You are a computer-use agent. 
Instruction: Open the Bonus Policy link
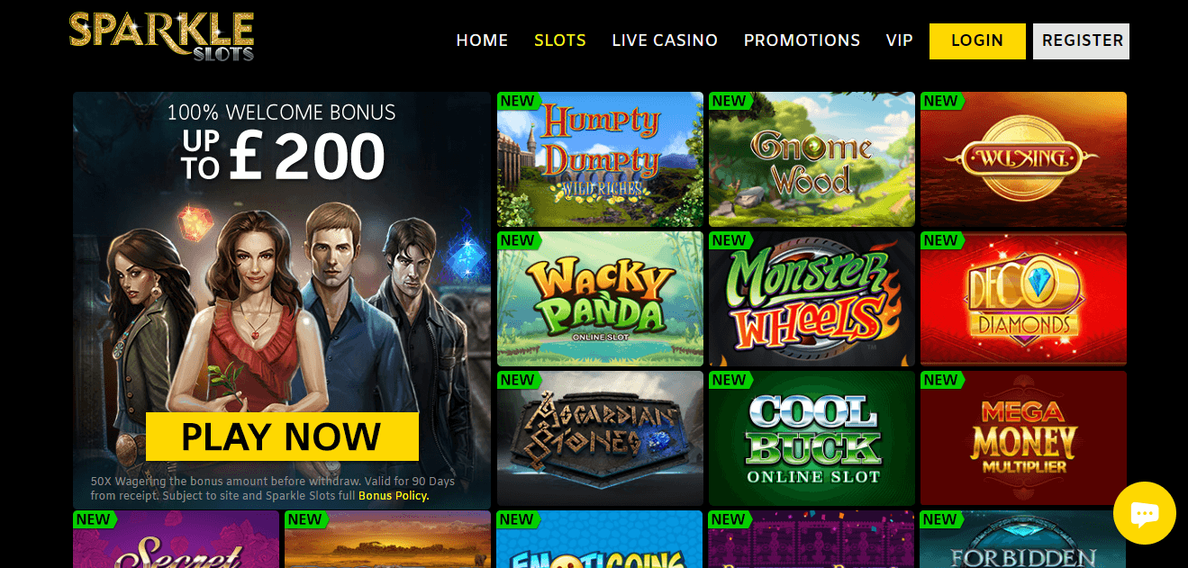tap(394, 496)
